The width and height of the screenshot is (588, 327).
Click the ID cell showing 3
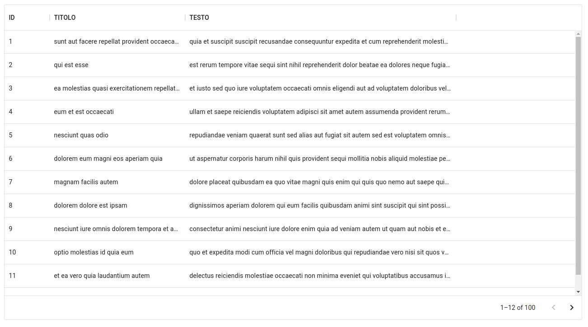[10, 88]
